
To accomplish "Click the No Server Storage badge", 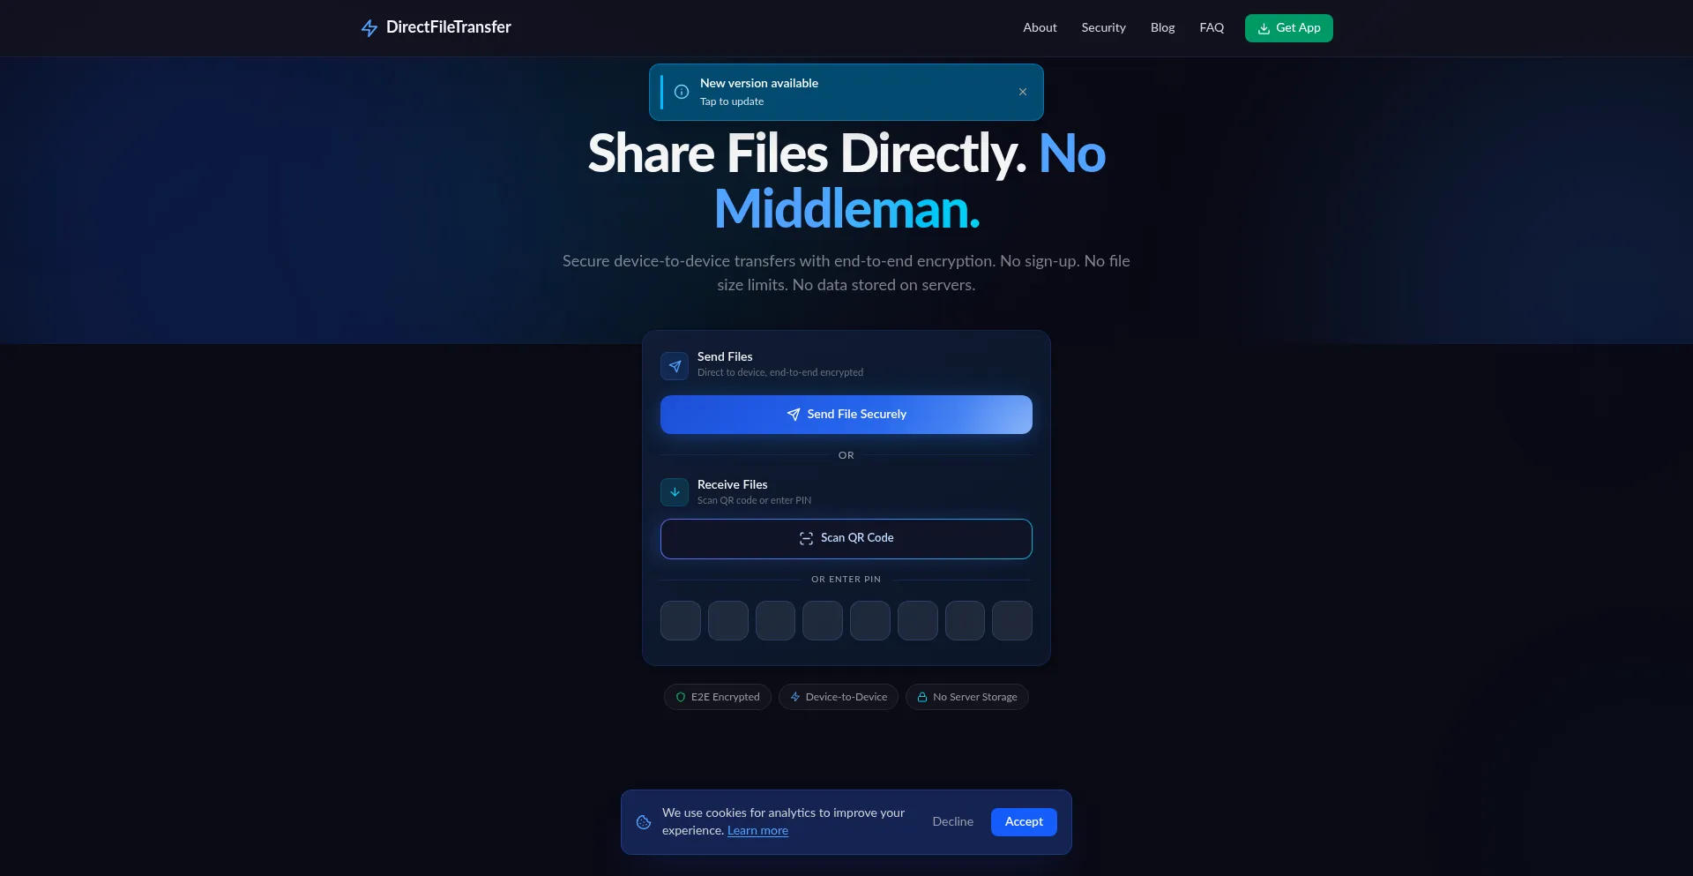I will click(966, 697).
